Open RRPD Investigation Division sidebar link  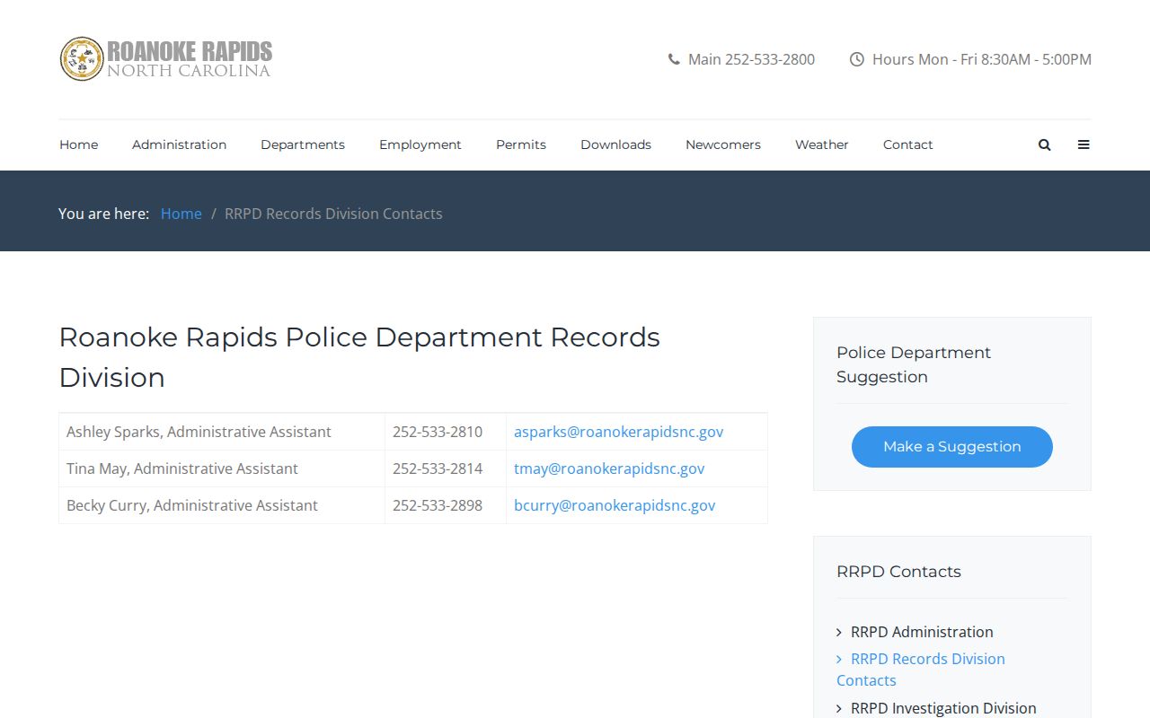[x=943, y=708]
